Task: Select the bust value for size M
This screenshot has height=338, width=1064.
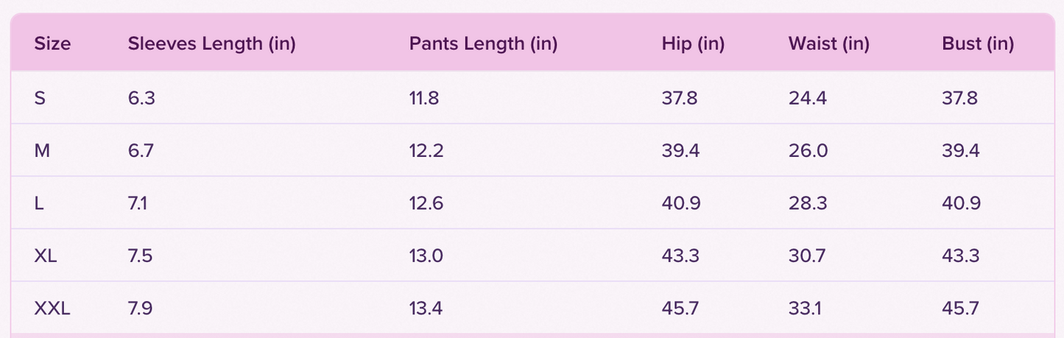Action: click(x=961, y=150)
